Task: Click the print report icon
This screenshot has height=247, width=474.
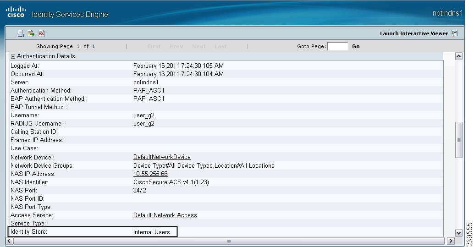Action: pos(20,33)
